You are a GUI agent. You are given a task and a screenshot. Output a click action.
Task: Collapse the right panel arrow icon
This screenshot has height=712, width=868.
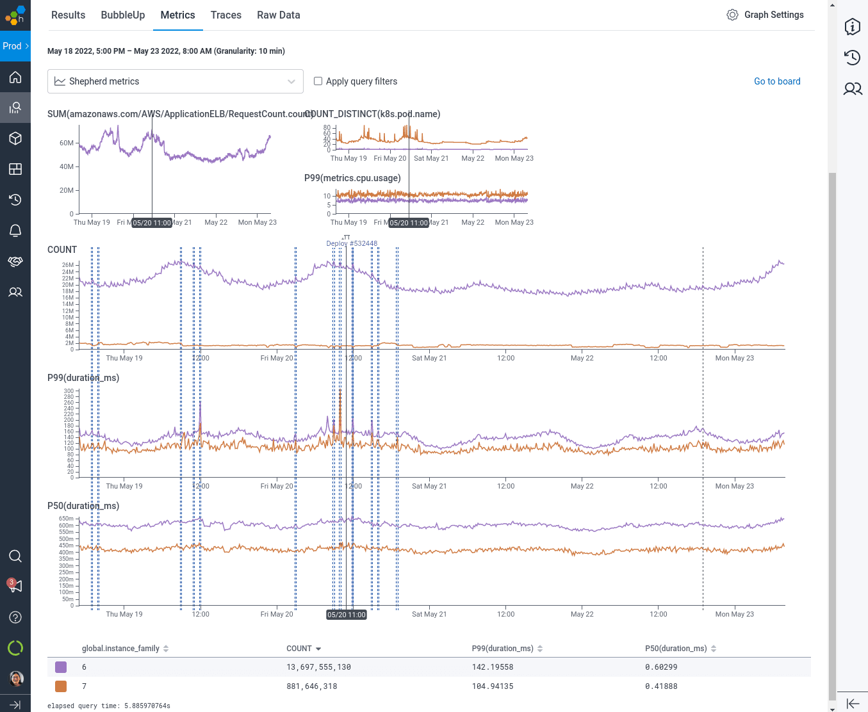[853, 704]
